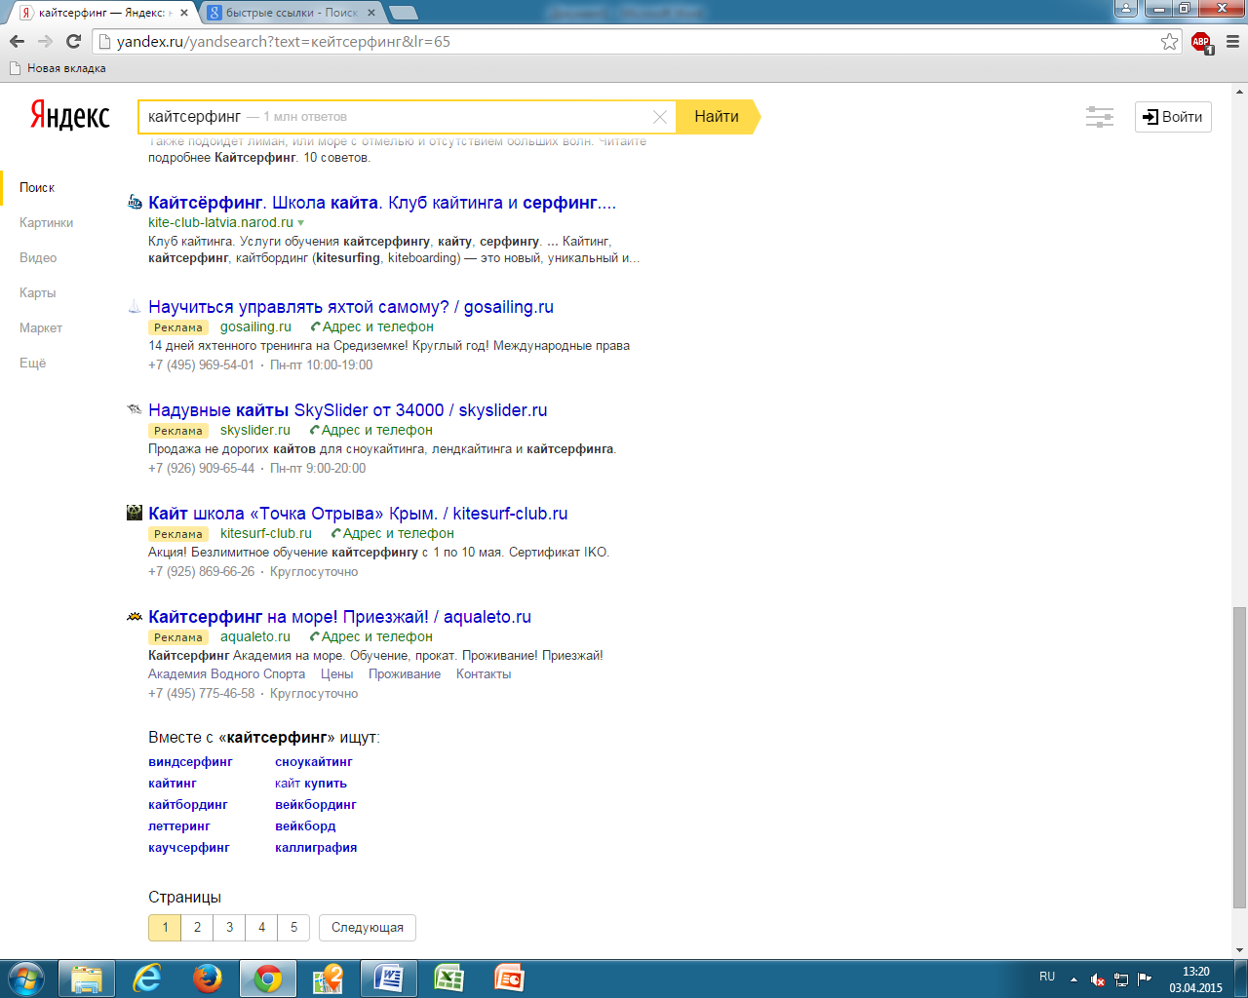Click the favicon beside the kite-club-latvia result
This screenshot has width=1248, height=998.
(136, 202)
